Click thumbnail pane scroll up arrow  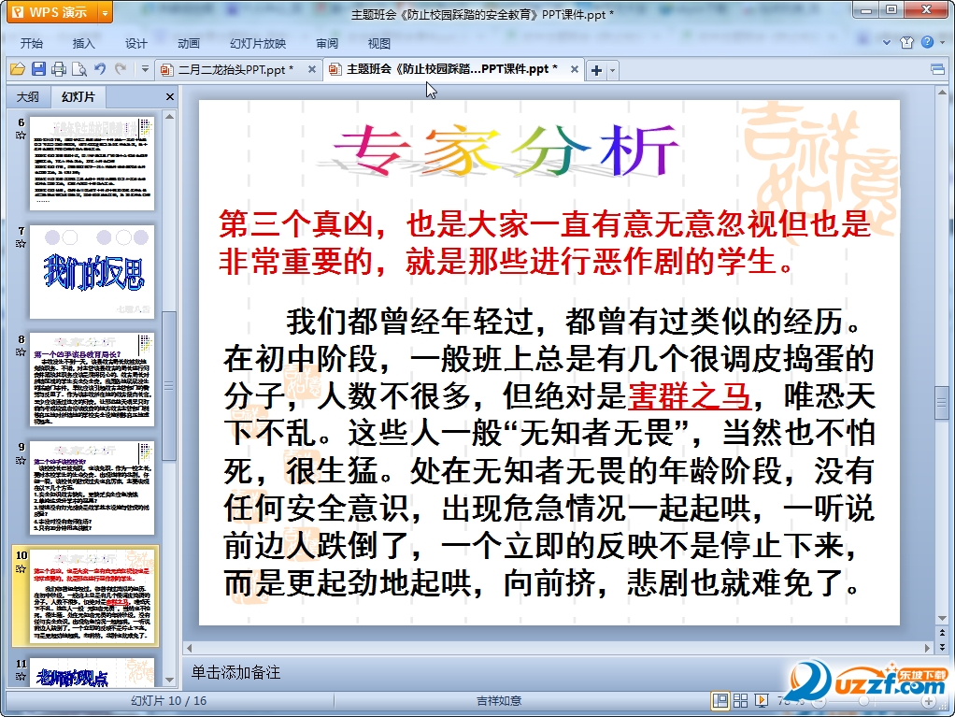coord(170,116)
